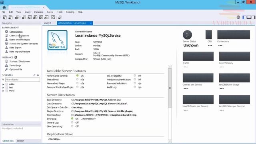This screenshot has height=144, width=256.
Task: Click the Instance section icon
Action: point(16,57)
